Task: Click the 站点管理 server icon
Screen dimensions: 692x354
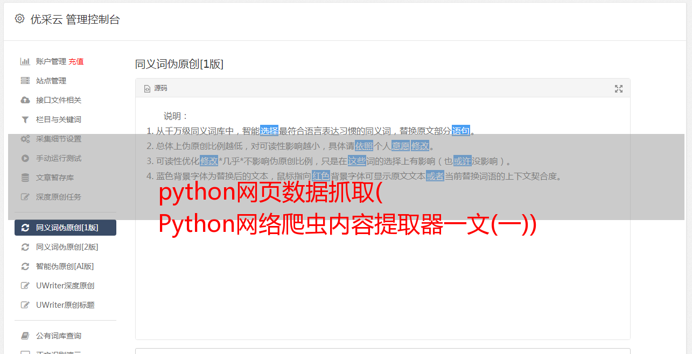Action: point(25,81)
